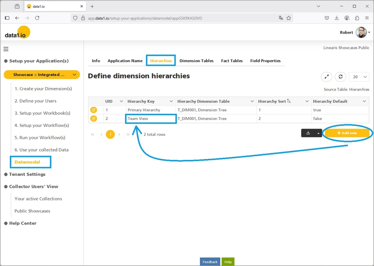Open Hierarchy Default column dropdown
374x266 pixels.
click(x=365, y=101)
